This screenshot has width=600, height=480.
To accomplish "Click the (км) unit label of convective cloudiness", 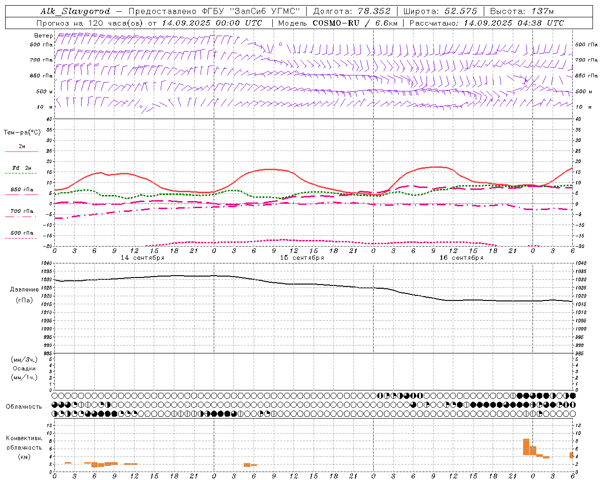I will click(x=24, y=457).
